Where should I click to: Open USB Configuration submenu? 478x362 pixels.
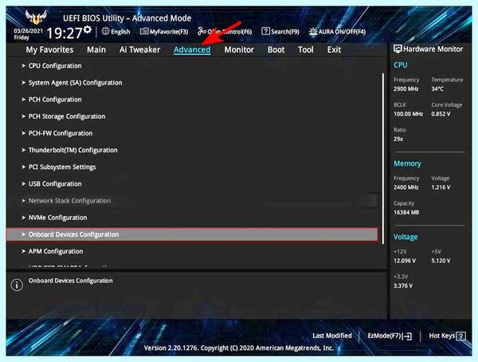pos(55,183)
